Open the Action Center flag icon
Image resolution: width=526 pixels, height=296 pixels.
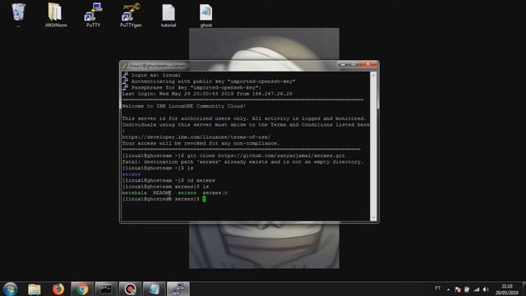click(458, 289)
